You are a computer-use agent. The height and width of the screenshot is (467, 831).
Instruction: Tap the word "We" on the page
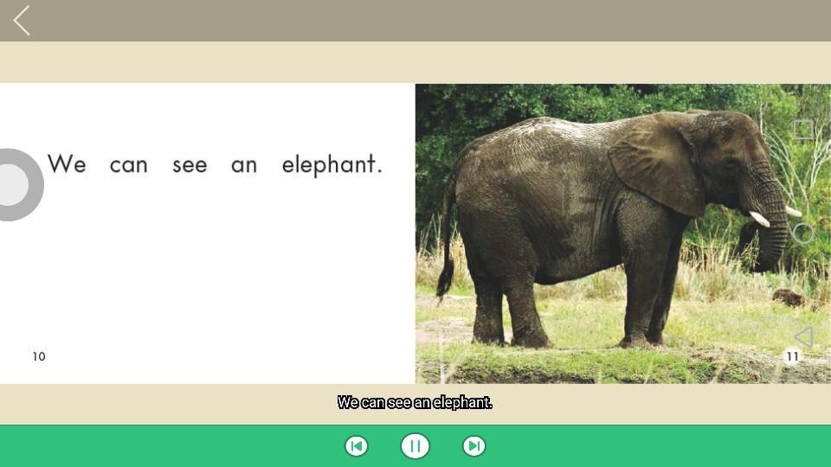(x=67, y=163)
